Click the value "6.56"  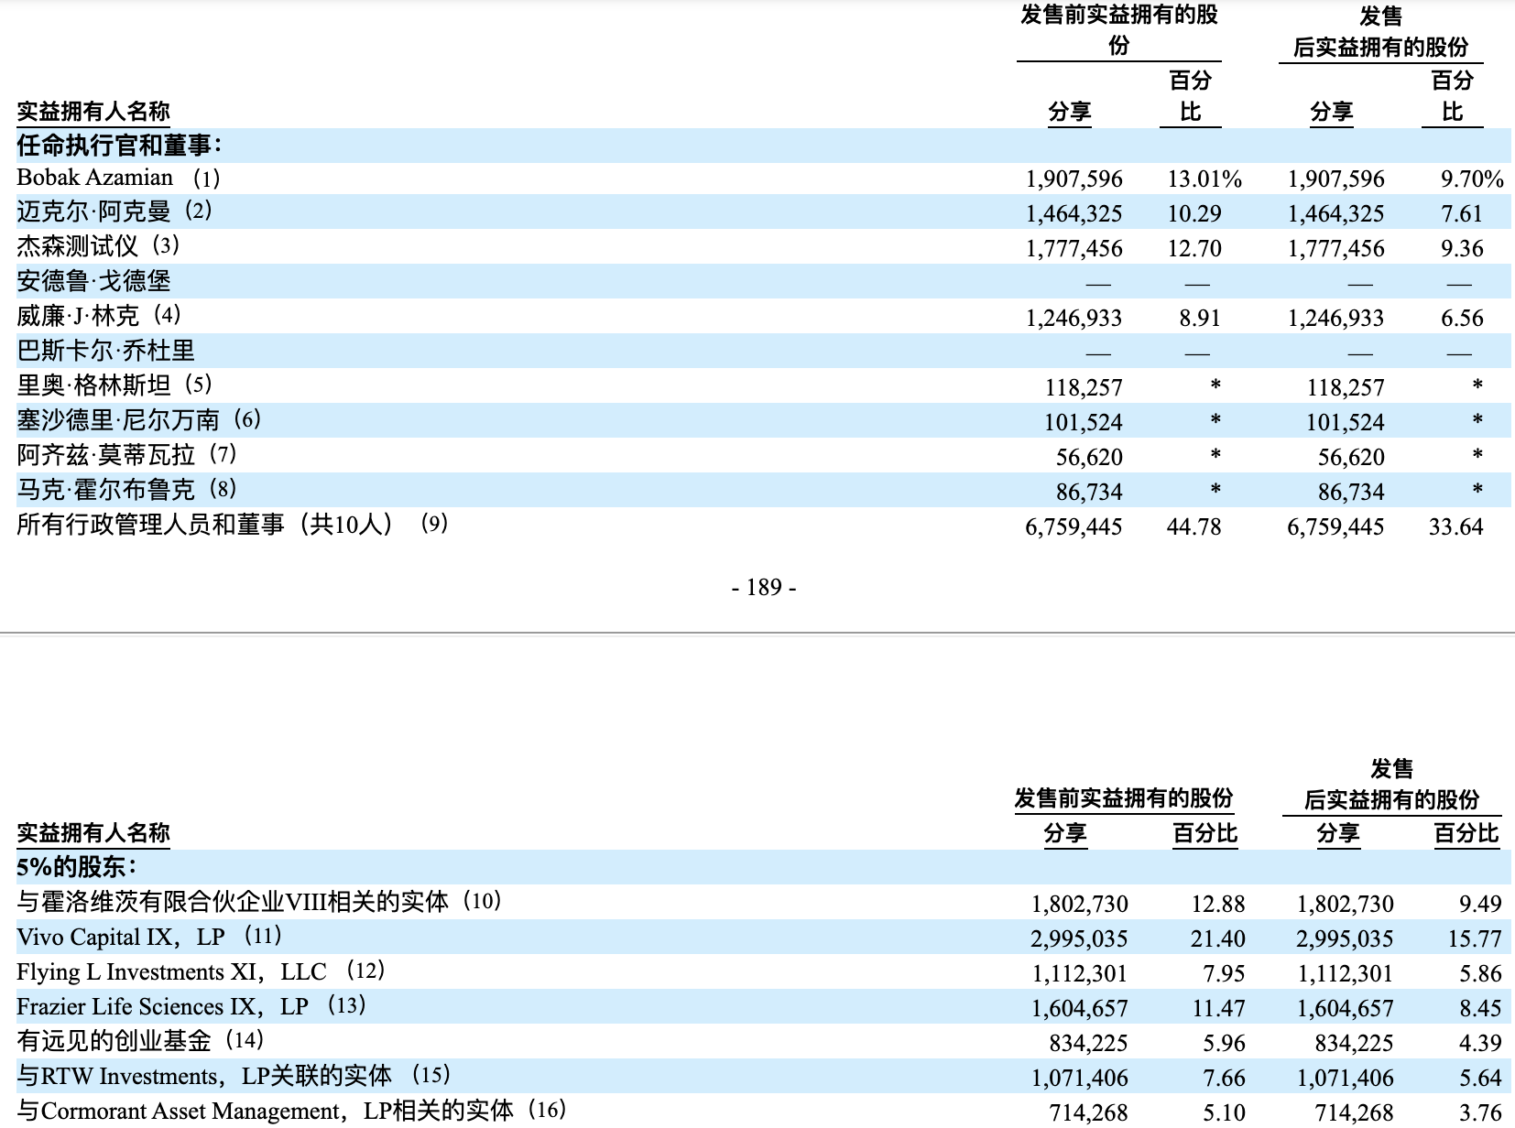pos(1462,319)
